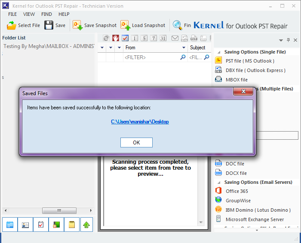Open the FILE menu
The image size is (301, 243).
(12, 14)
